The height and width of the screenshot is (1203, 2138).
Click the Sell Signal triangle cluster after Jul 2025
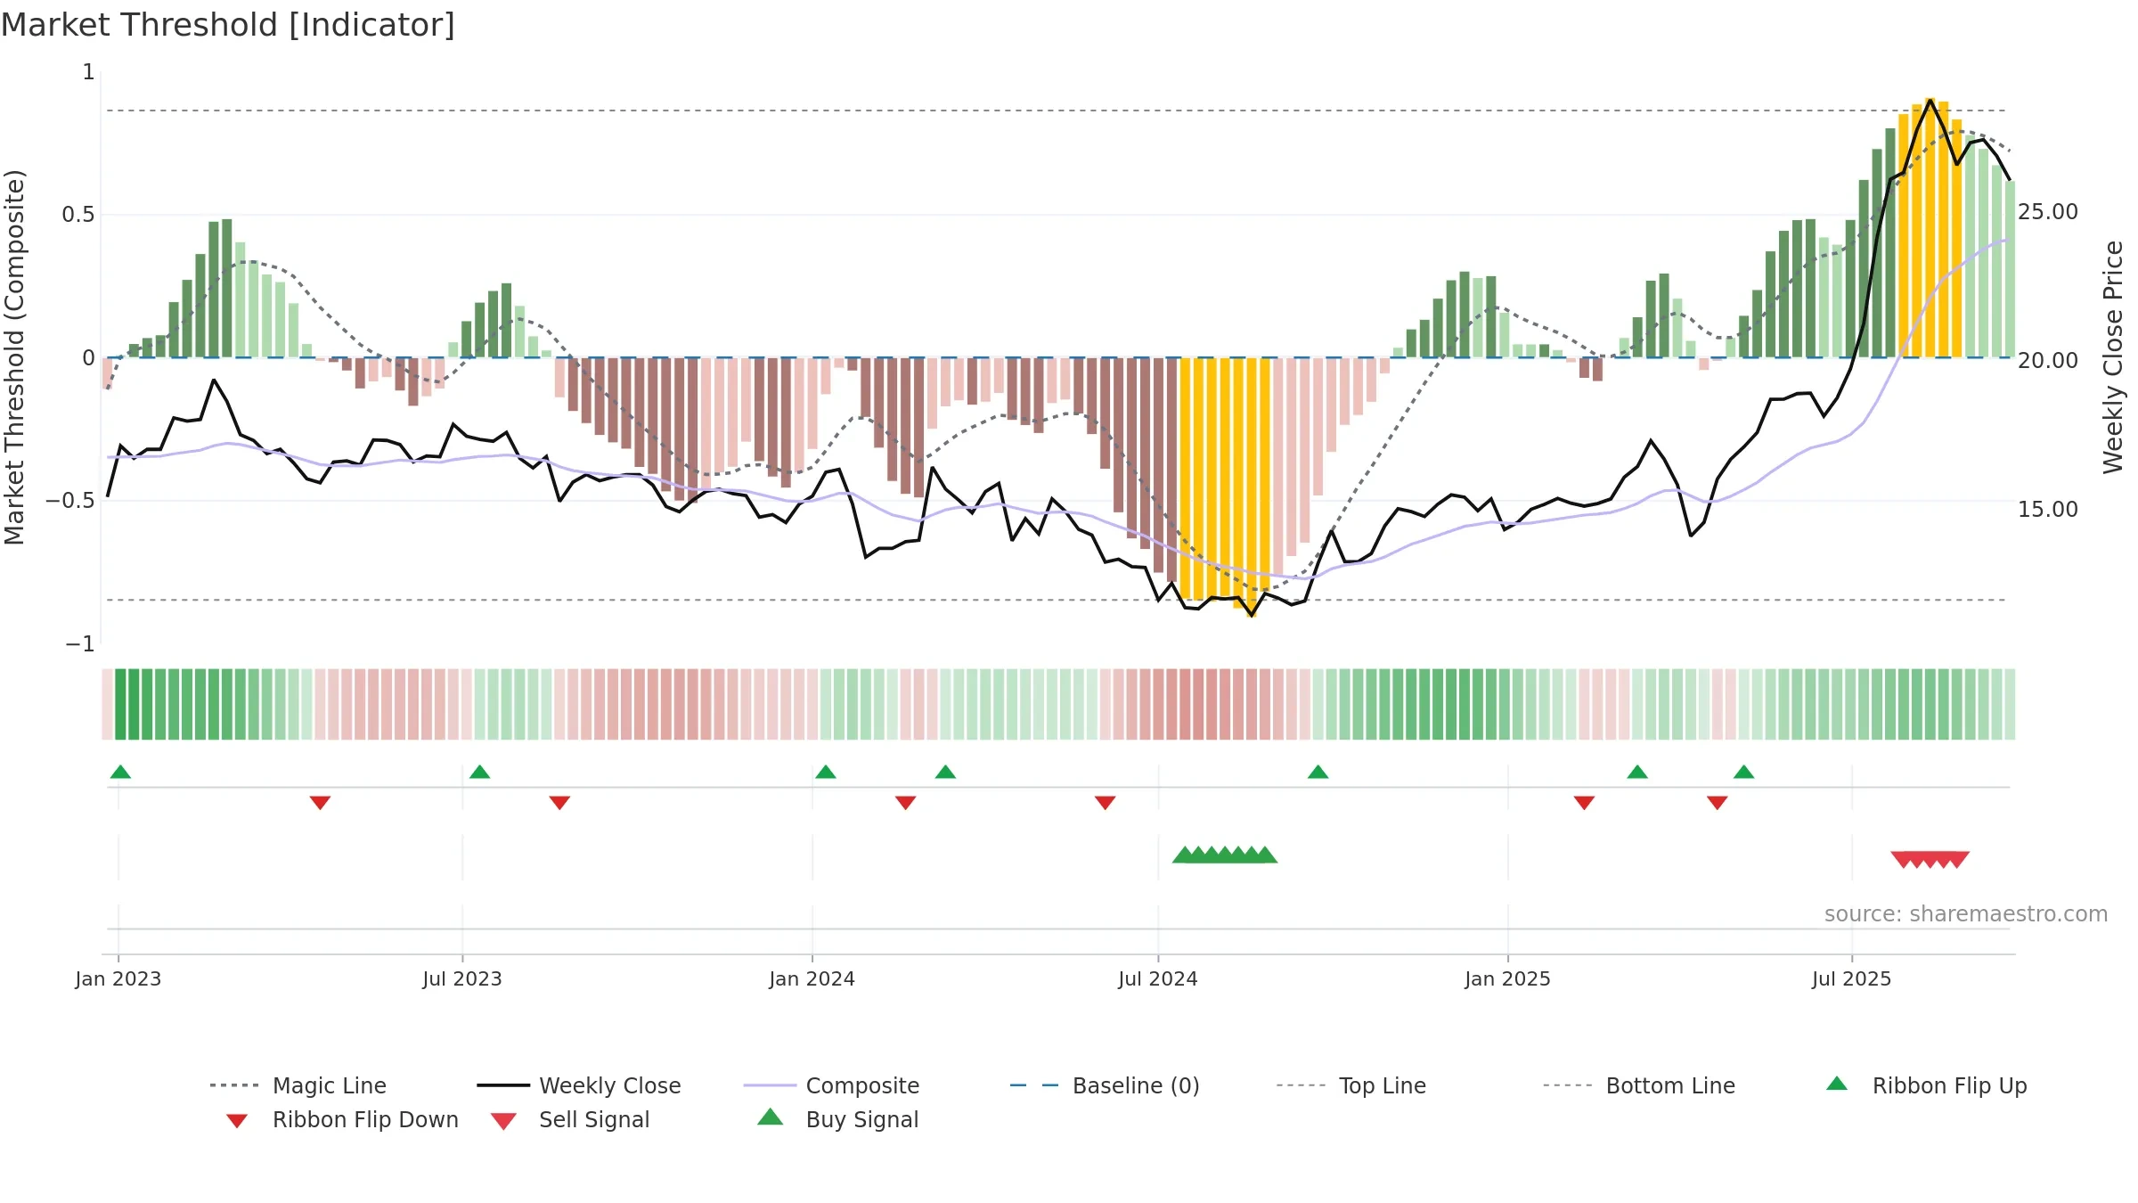click(x=1930, y=859)
